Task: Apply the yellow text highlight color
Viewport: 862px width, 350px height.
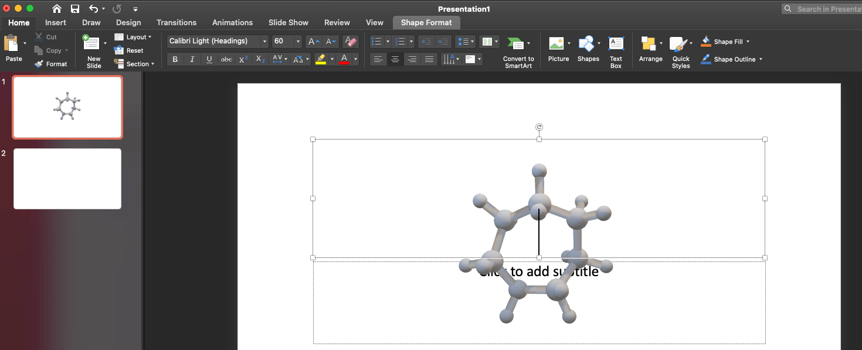Action: click(x=321, y=59)
